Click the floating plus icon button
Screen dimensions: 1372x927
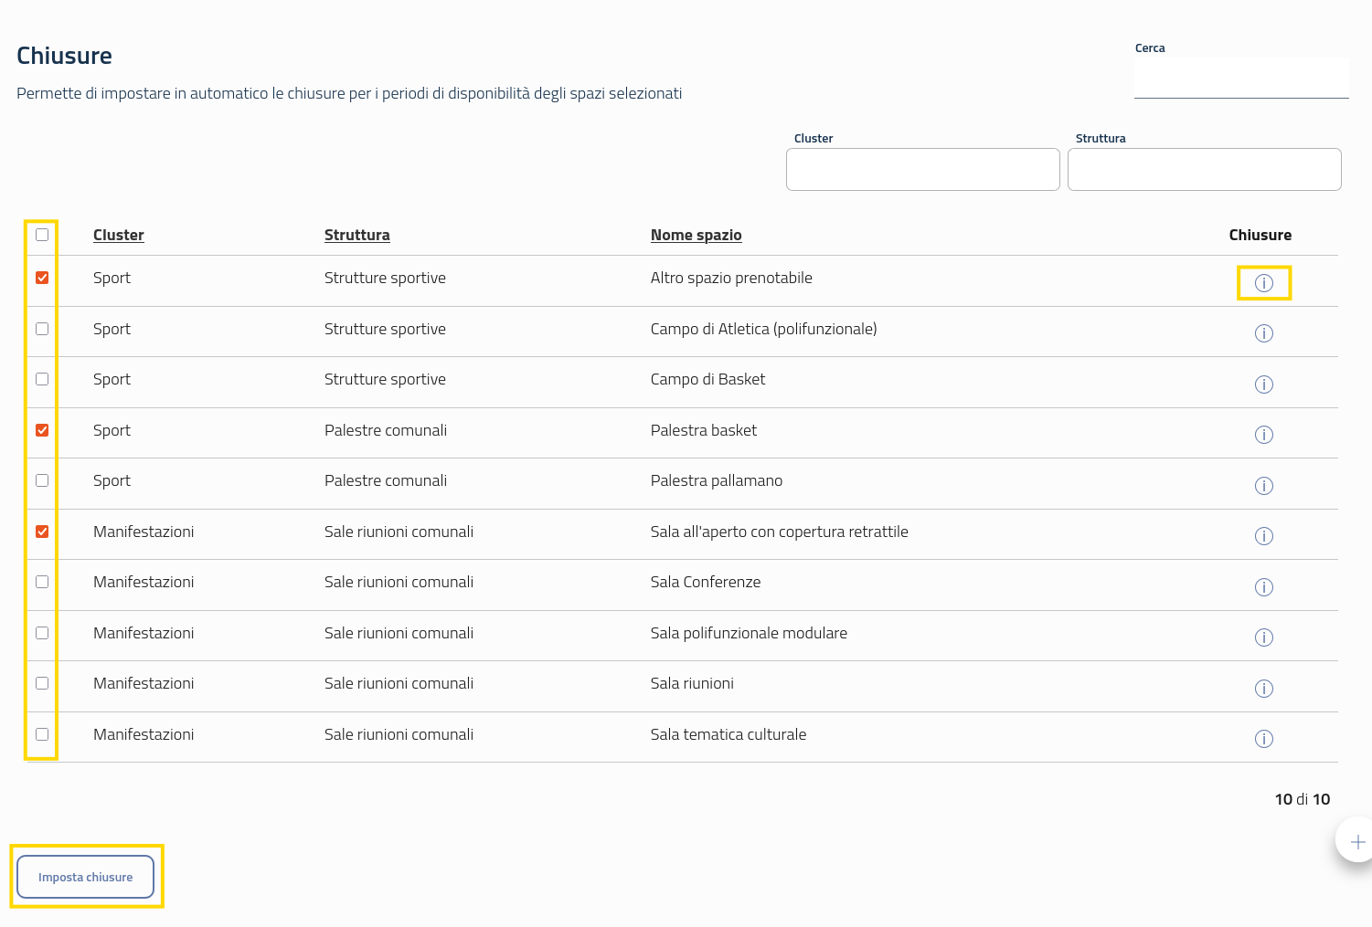pos(1356,841)
